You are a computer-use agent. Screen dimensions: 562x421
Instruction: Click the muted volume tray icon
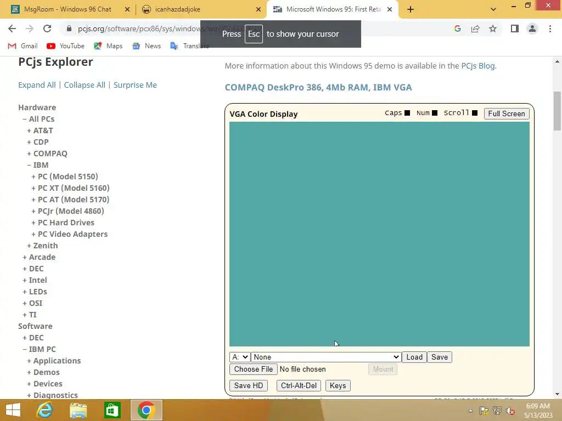(x=510, y=411)
